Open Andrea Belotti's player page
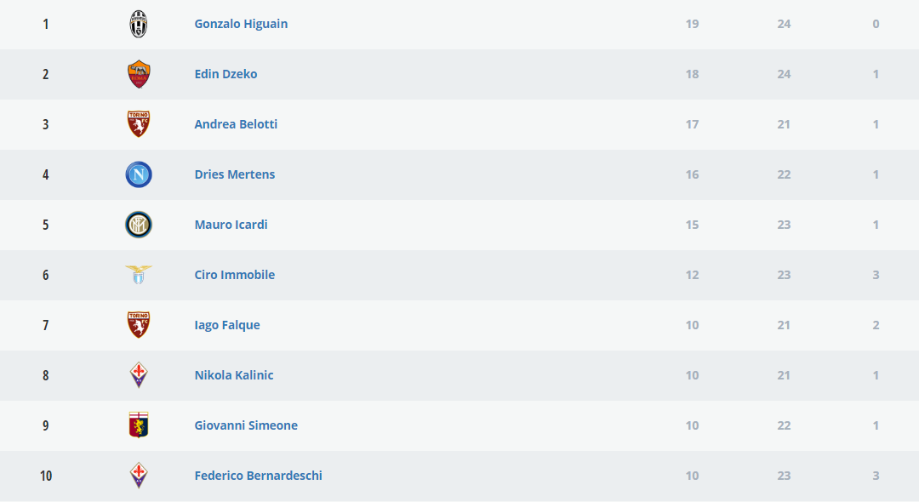Image resolution: width=919 pixels, height=502 pixels. (236, 124)
